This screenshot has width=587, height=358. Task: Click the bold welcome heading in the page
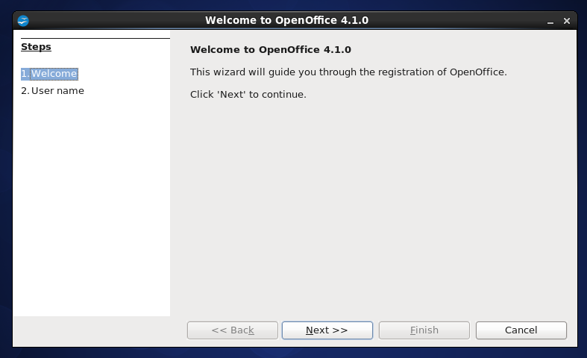(270, 50)
